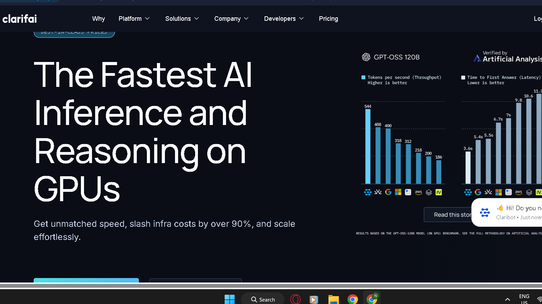This screenshot has width=542, height=304.
Task: Open the Claribot chat avatar icon
Action: coord(485,212)
